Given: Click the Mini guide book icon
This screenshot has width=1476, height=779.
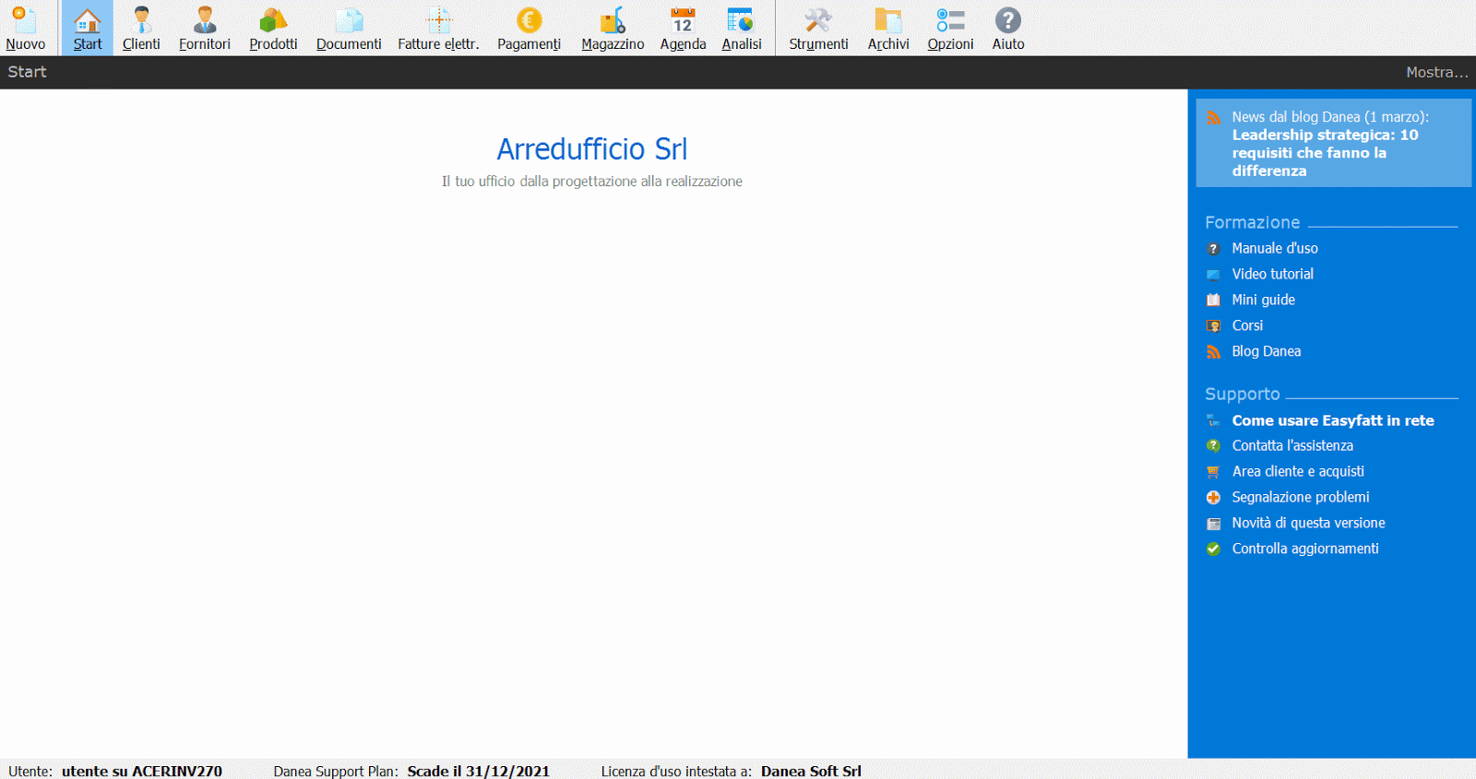Looking at the screenshot, I should tap(1214, 301).
